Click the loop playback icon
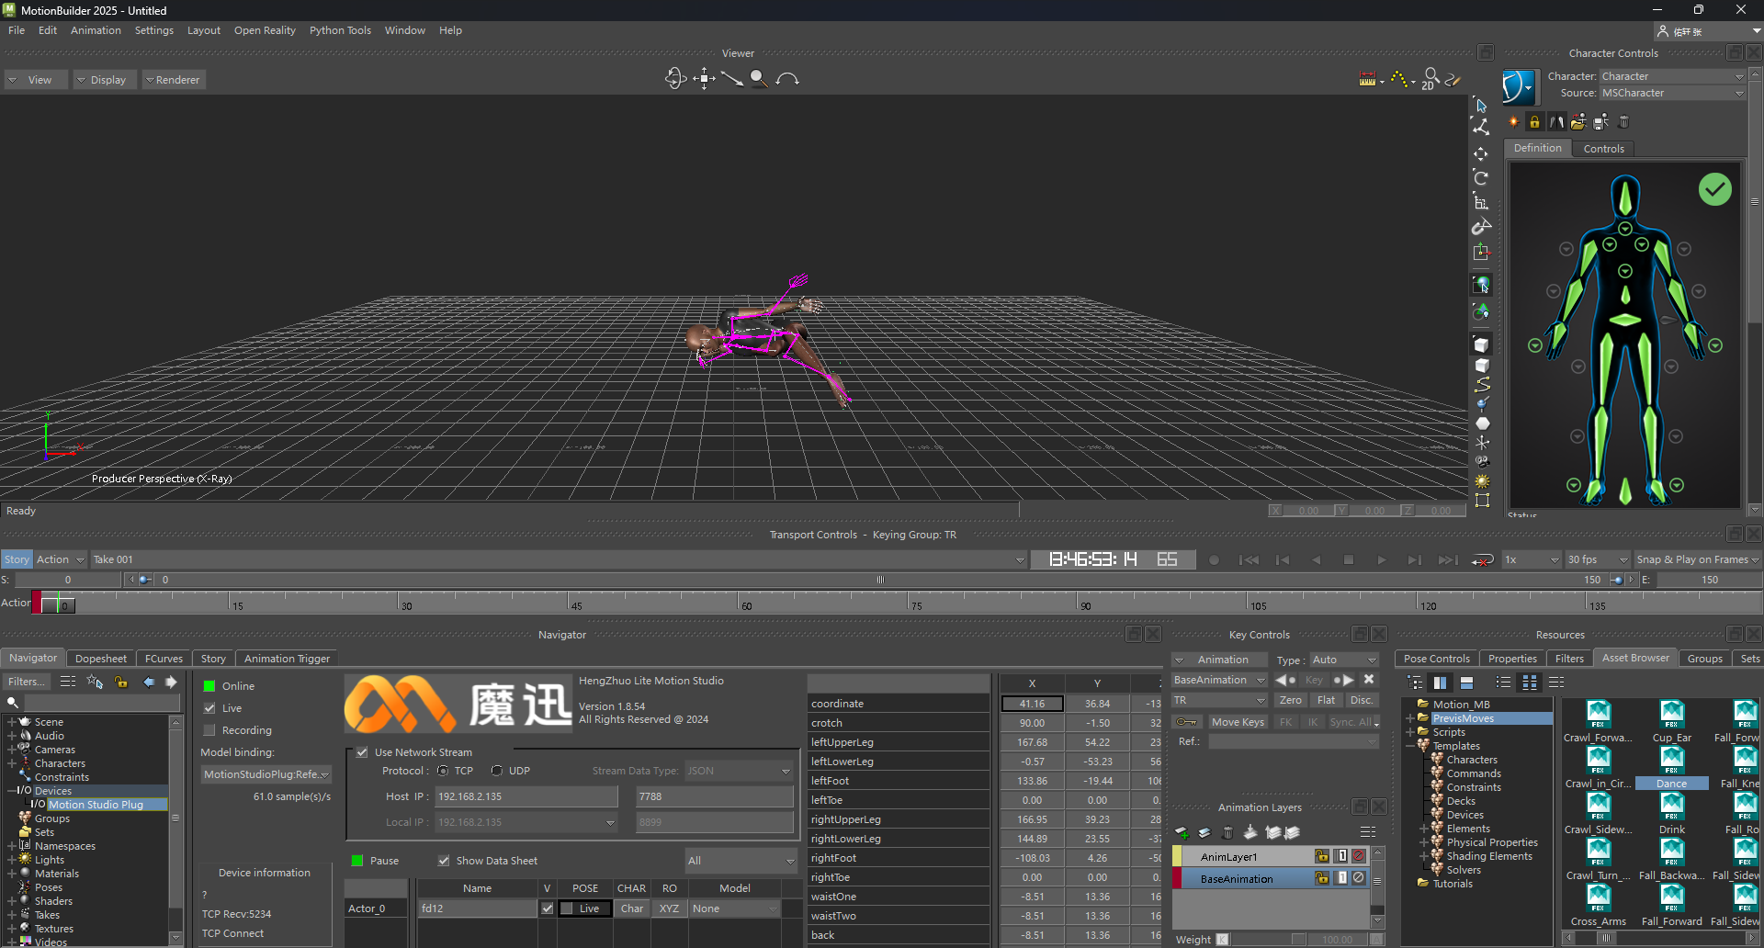The height and width of the screenshot is (948, 1764). 1482,560
